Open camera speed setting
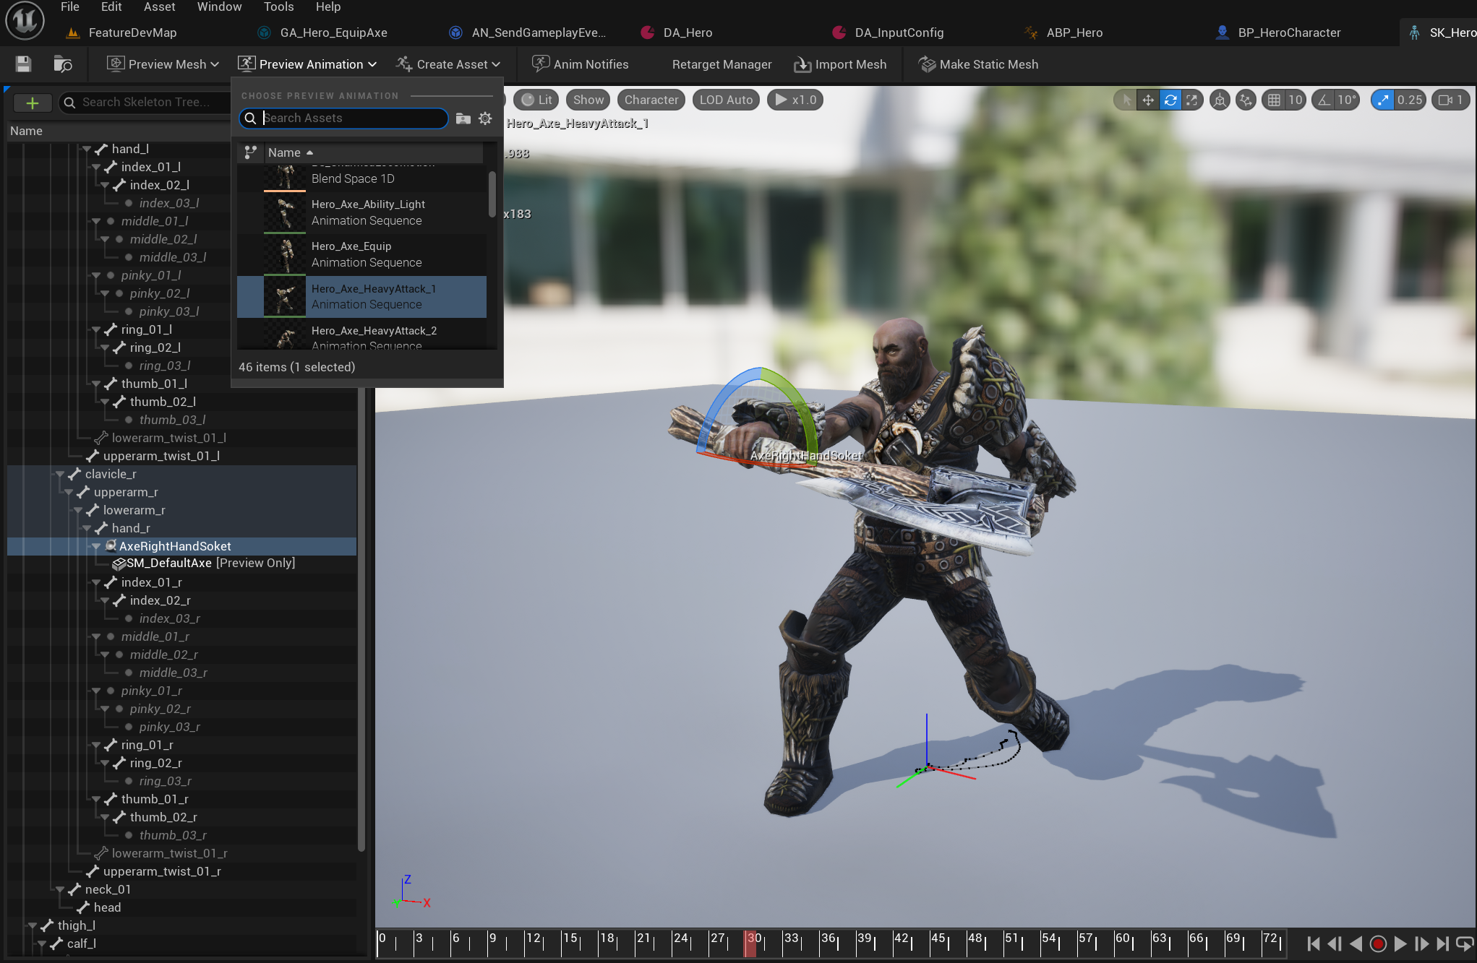This screenshot has width=1477, height=963. [x=1451, y=100]
